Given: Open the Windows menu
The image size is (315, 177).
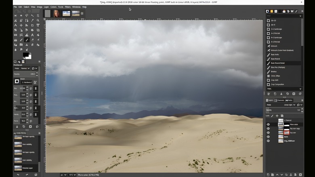Looking at the screenshot, I should 76,7.
